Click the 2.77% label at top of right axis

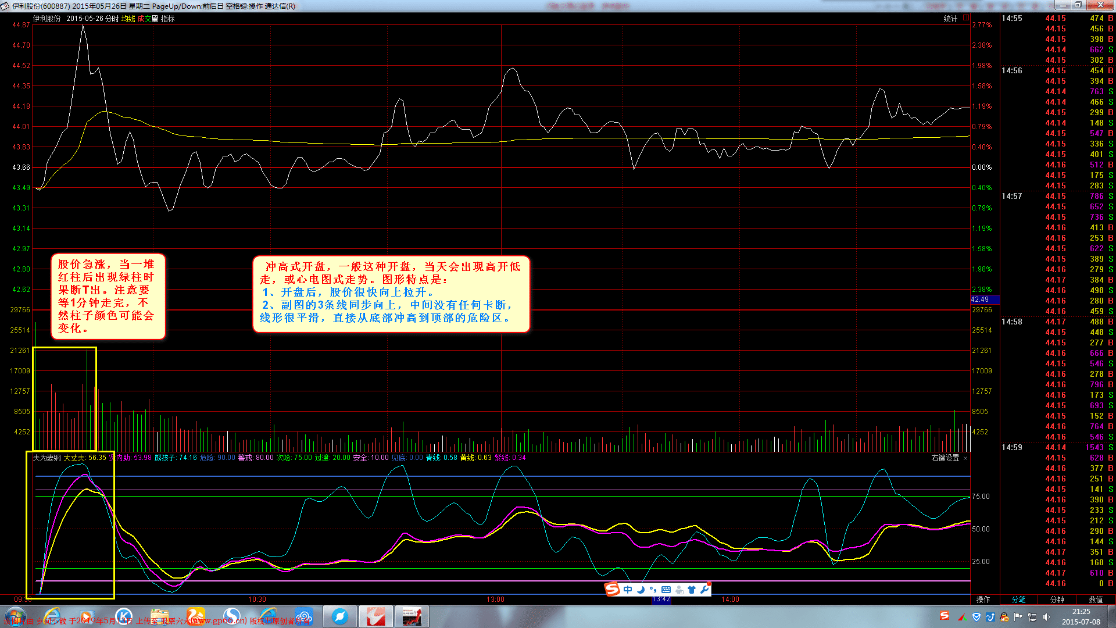coord(982,25)
